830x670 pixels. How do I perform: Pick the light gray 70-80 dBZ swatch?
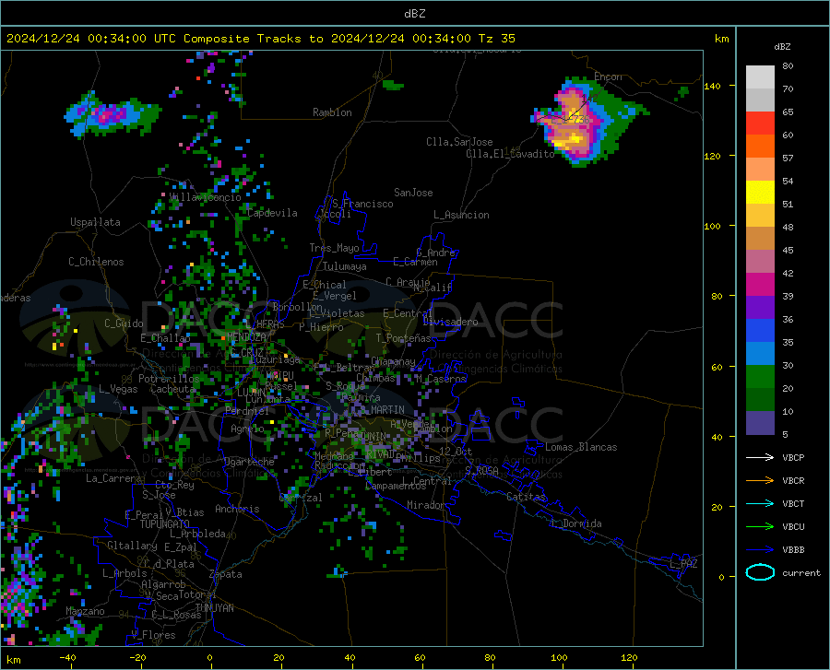pos(760,77)
